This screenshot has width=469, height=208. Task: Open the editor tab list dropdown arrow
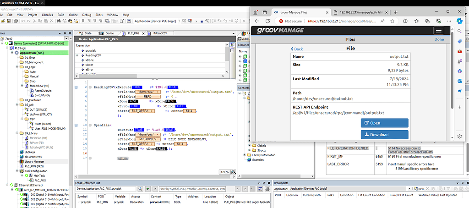tap(233, 33)
